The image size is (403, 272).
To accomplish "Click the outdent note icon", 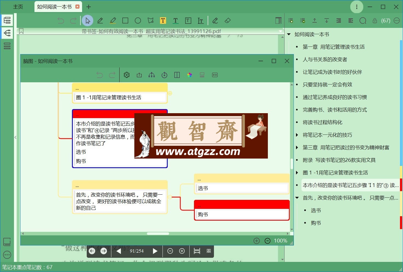I will tap(339, 21).
